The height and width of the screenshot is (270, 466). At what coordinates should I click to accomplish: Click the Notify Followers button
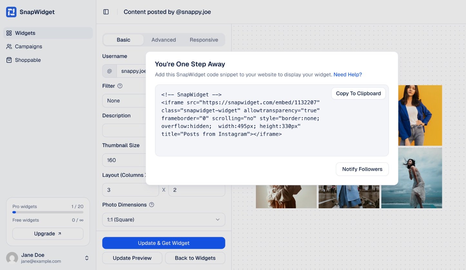(362, 169)
